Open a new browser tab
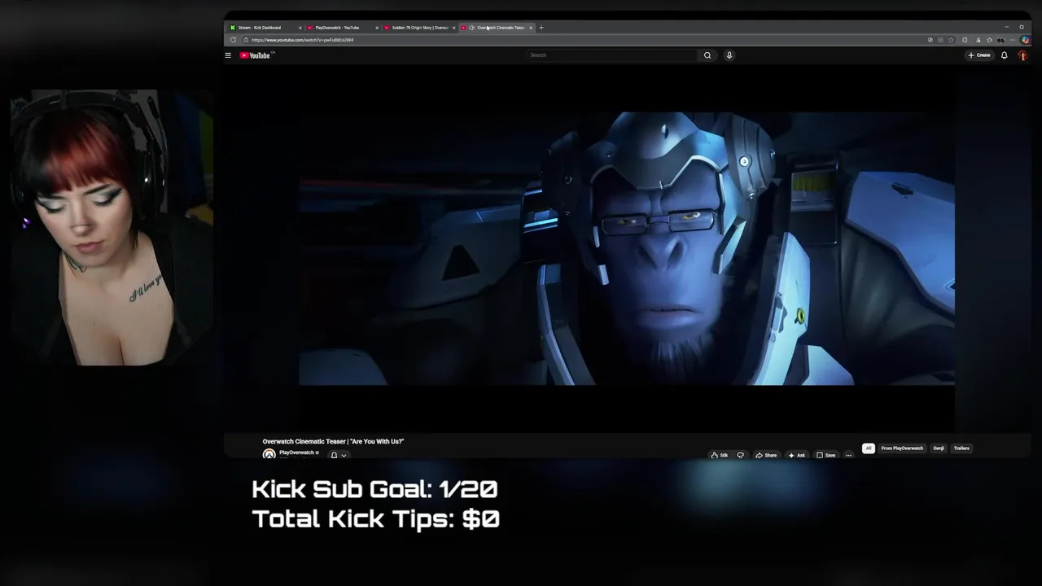Image resolution: width=1042 pixels, height=586 pixels. tap(541, 28)
